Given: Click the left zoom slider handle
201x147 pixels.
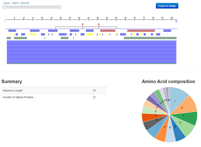Looking at the screenshot, I should point(4,7).
